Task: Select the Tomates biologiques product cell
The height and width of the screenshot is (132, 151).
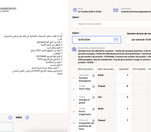Action: [x=87, y=78]
